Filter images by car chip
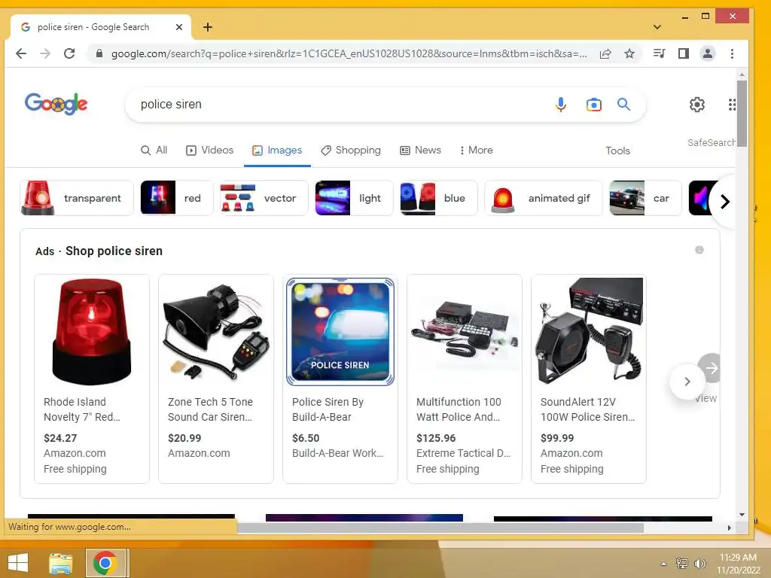The width and height of the screenshot is (771, 578). [645, 198]
